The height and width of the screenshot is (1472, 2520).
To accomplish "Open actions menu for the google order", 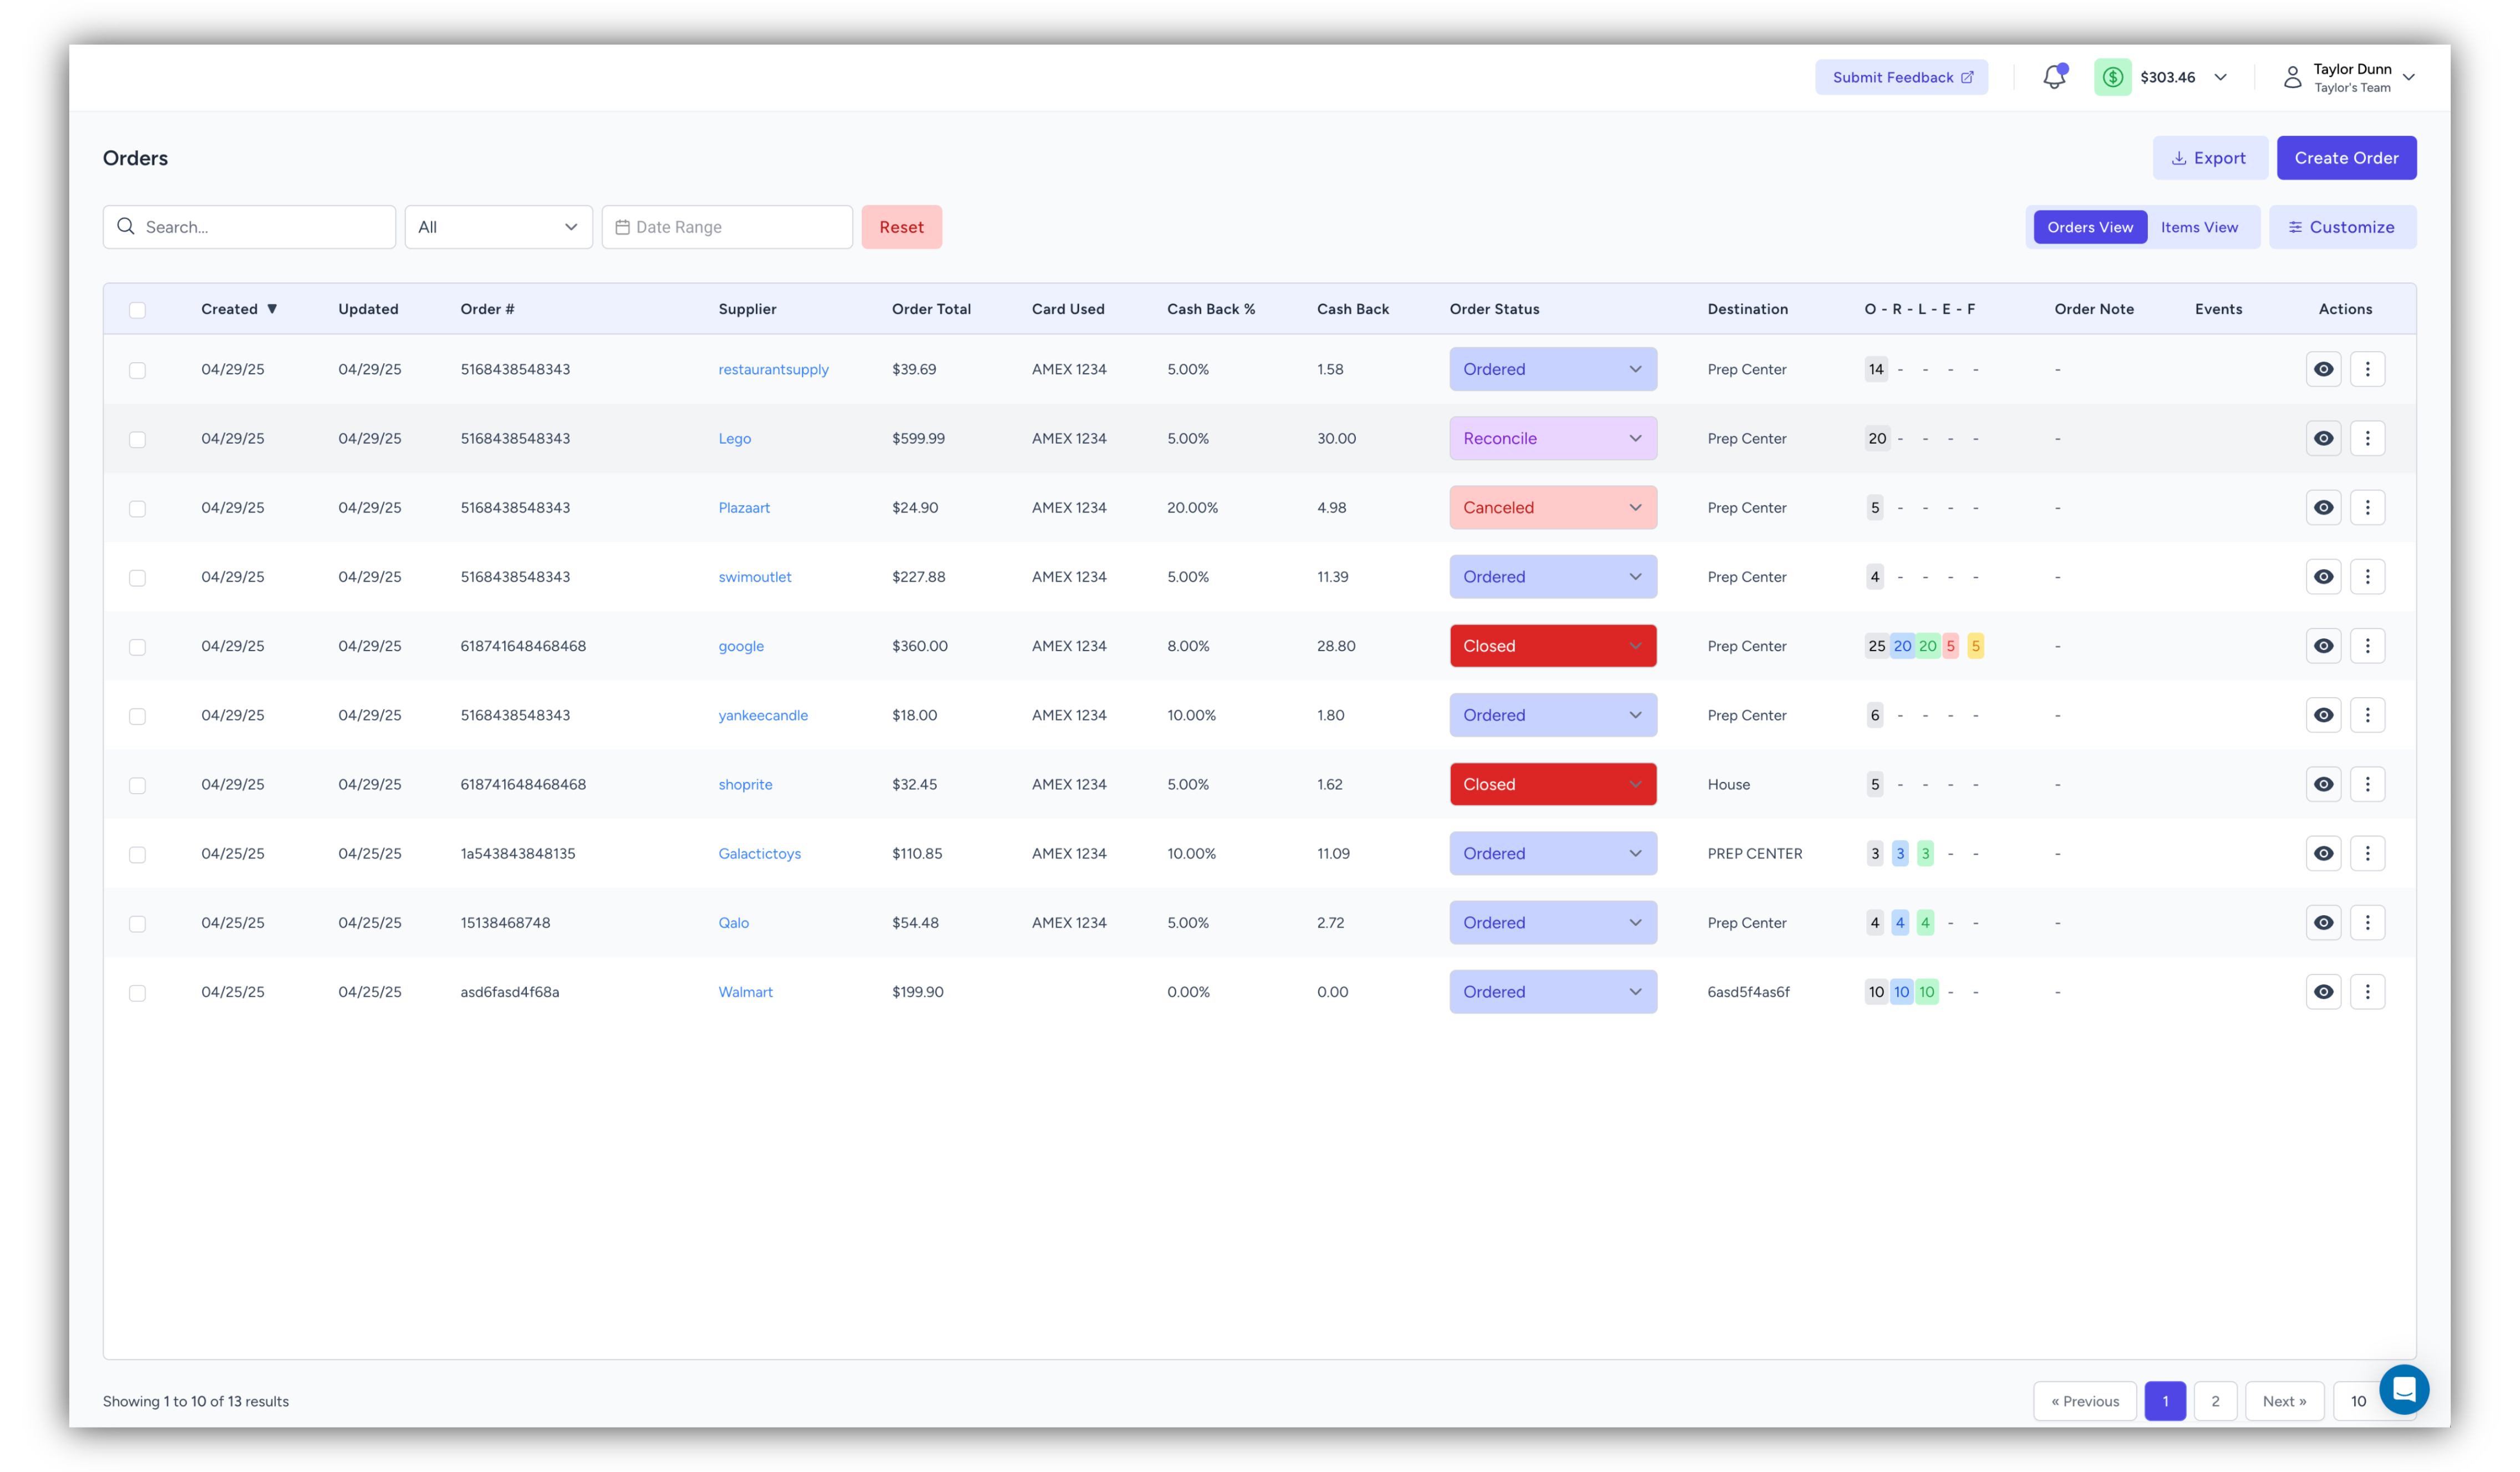I will click(x=2368, y=645).
